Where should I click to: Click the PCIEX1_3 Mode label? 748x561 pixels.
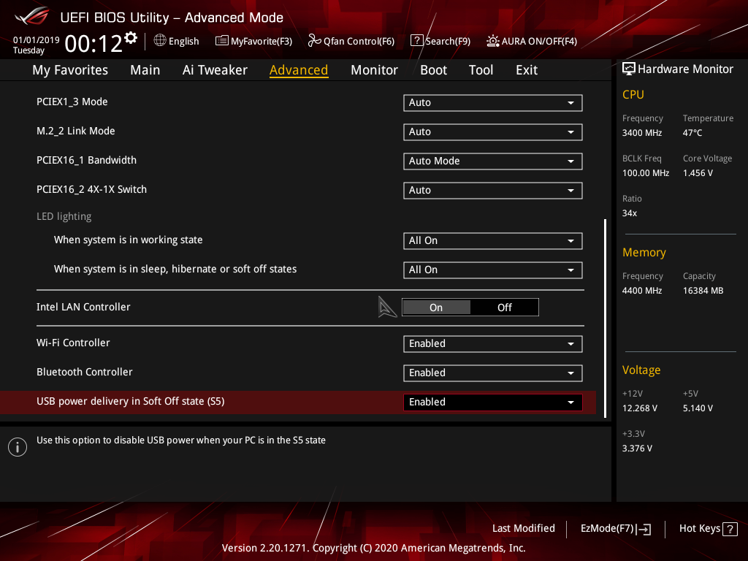point(72,102)
